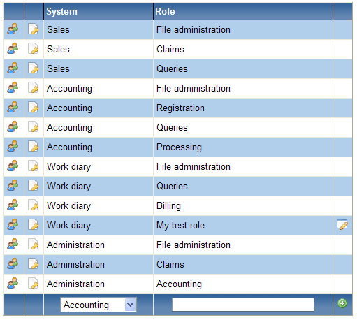Image resolution: width=357 pixels, height=320 pixels.
Task: Click Claims role in Sales row
Action: click(243, 49)
